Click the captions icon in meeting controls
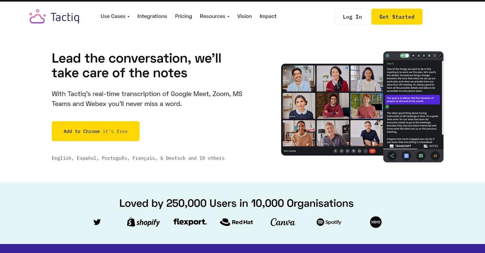Screen dimensions: 485x253 (348, 151)
